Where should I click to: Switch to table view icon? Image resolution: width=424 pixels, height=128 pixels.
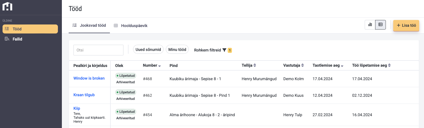[x=380, y=25]
